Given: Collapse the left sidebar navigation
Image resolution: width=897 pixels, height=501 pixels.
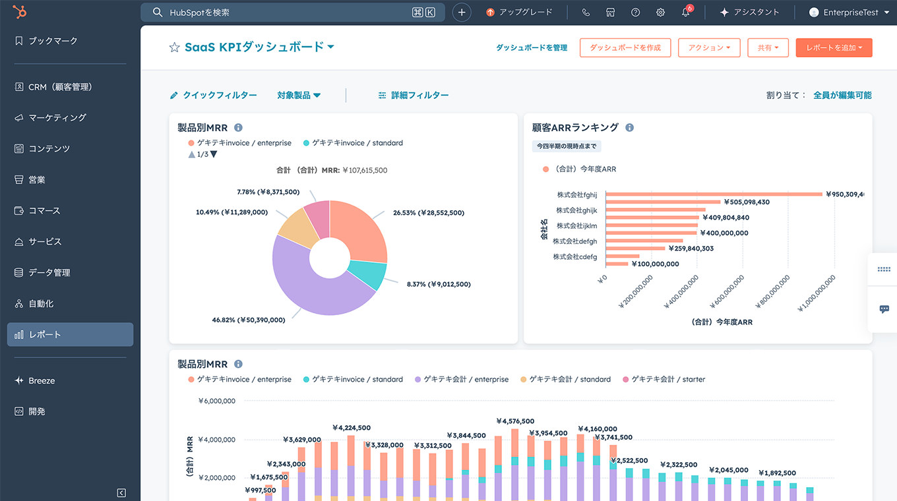Looking at the screenshot, I should tap(121, 492).
